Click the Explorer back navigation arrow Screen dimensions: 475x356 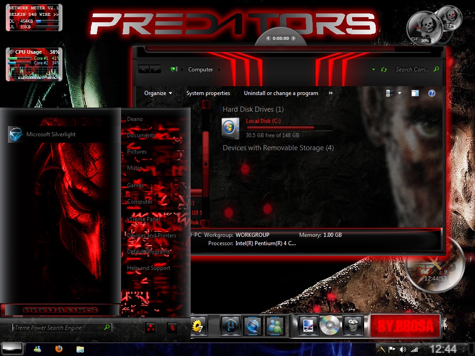(144, 69)
